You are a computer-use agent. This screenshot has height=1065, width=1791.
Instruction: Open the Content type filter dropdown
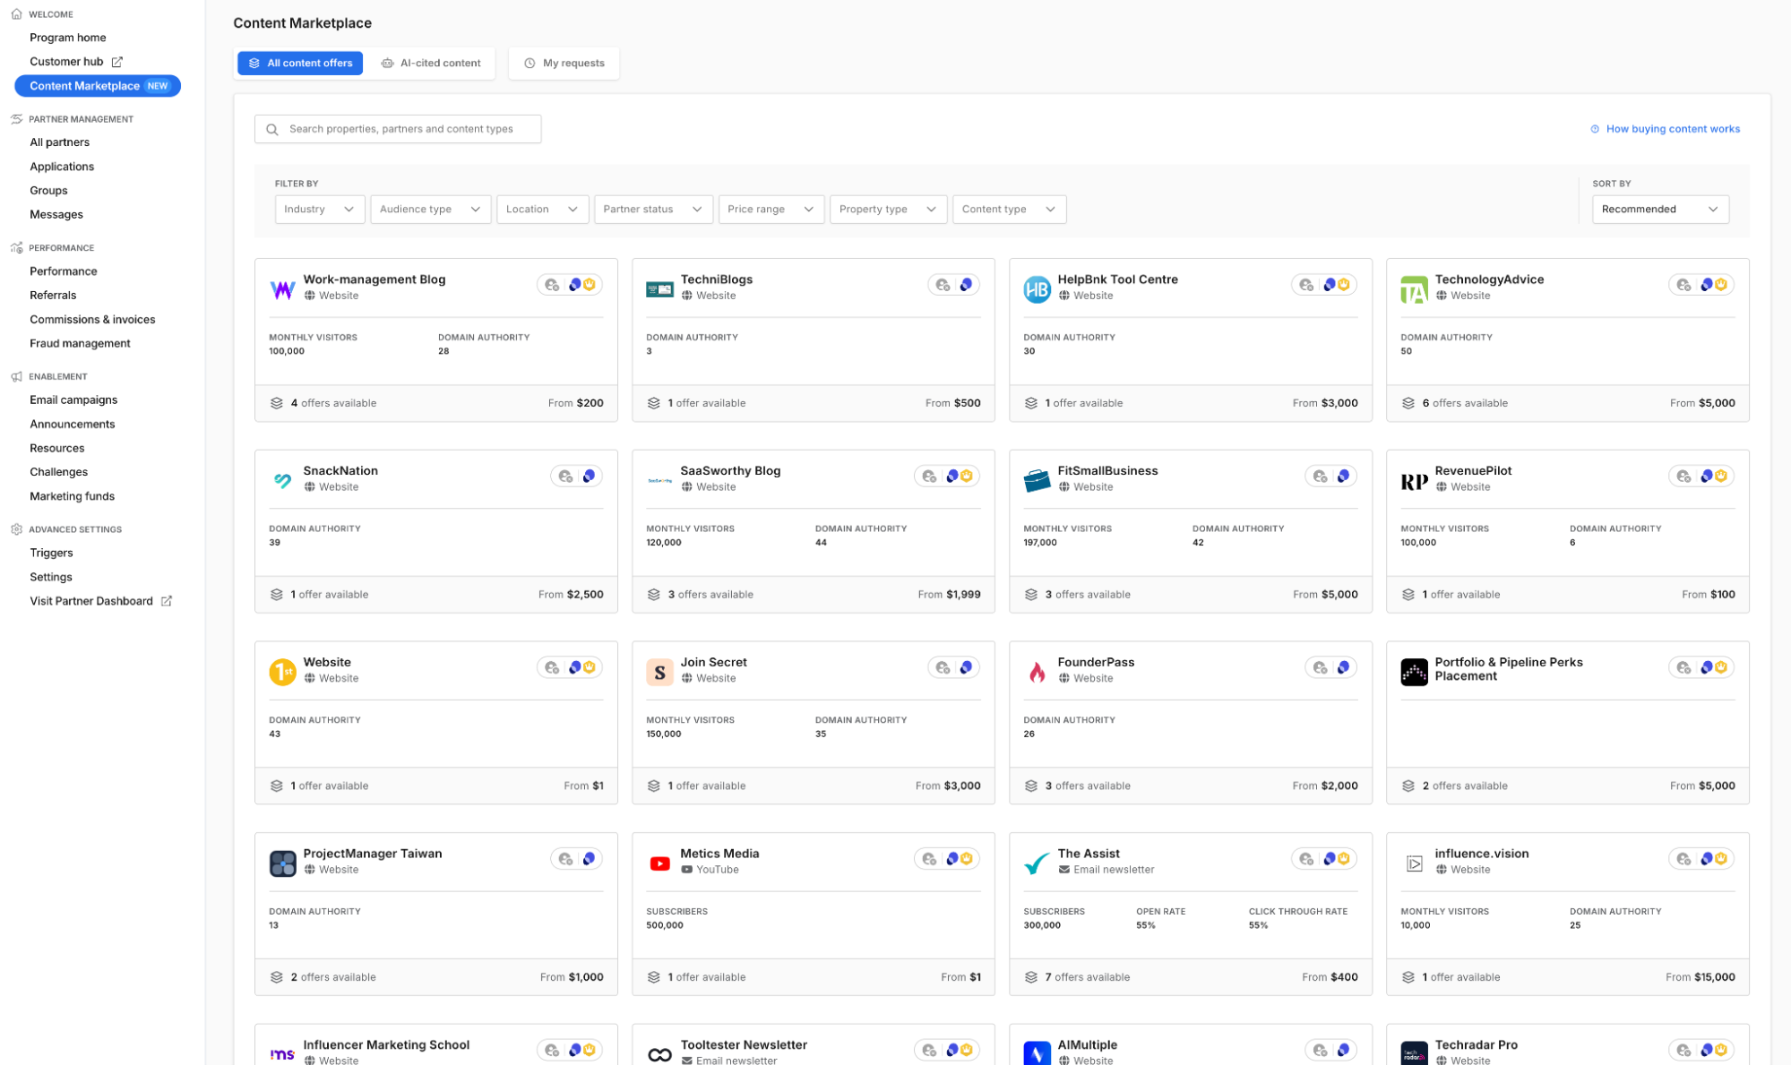click(x=1009, y=209)
